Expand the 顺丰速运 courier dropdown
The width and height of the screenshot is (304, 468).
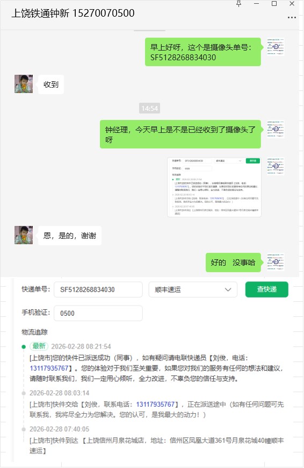[x=193, y=289]
